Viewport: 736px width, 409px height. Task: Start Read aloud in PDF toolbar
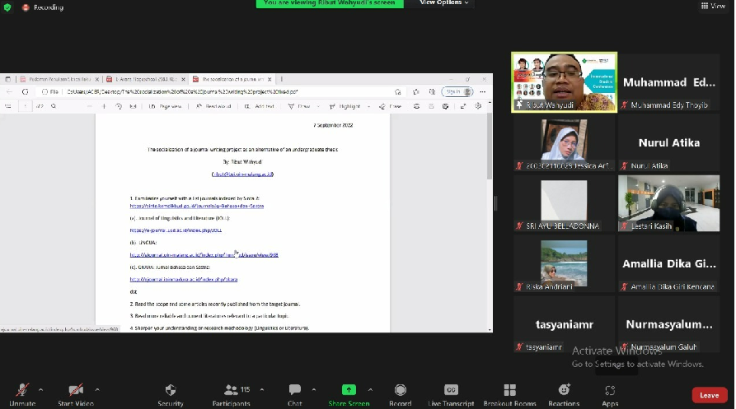(213, 106)
